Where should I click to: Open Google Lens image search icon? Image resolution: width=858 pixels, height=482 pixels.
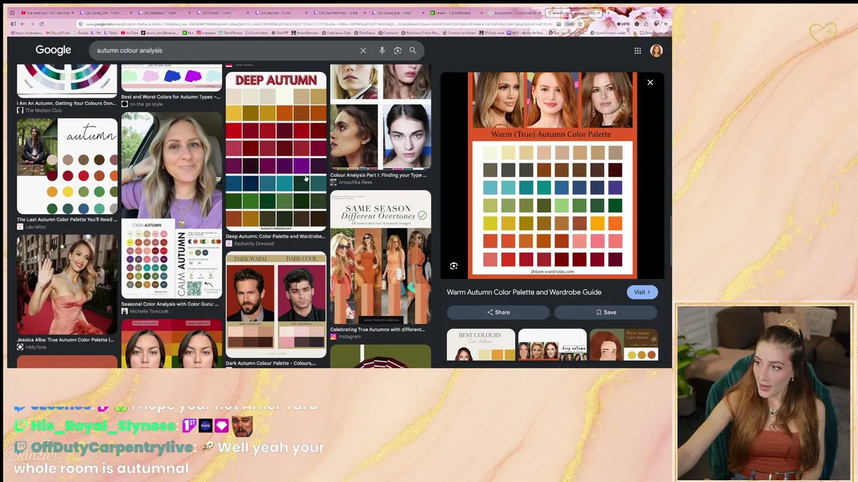point(397,50)
